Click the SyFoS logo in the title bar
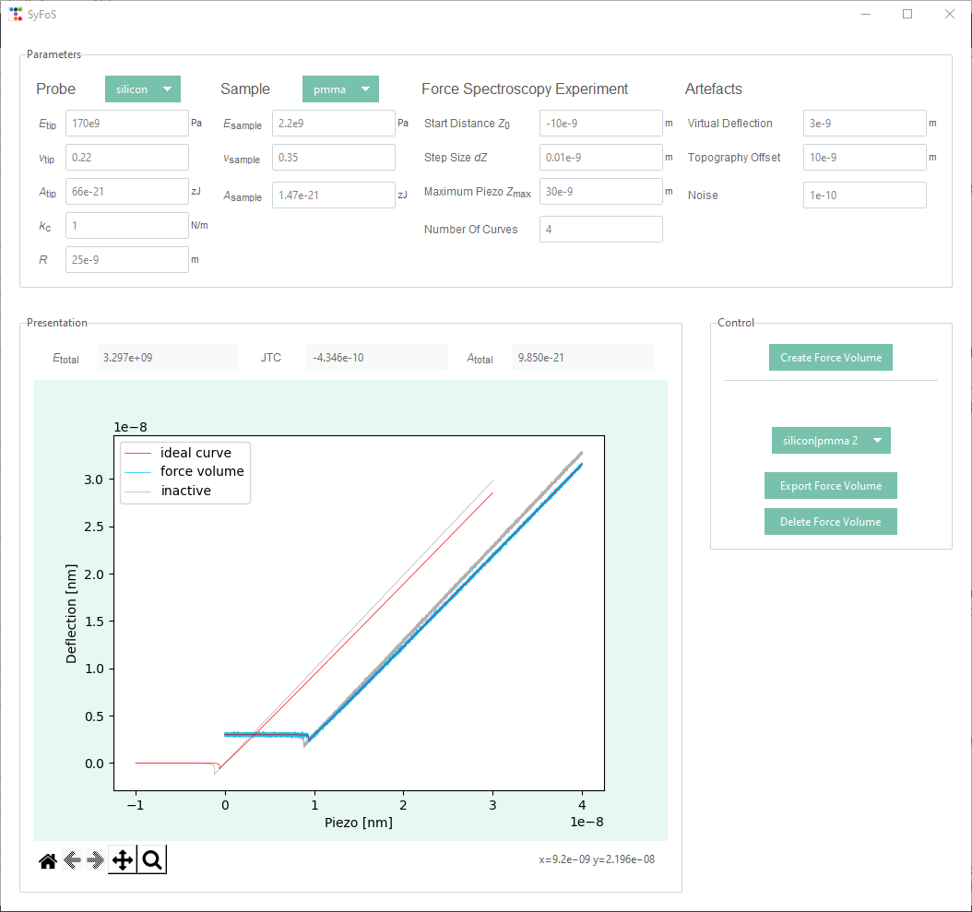The height and width of the screenshot is (912, 972). (x=17, y=14)
